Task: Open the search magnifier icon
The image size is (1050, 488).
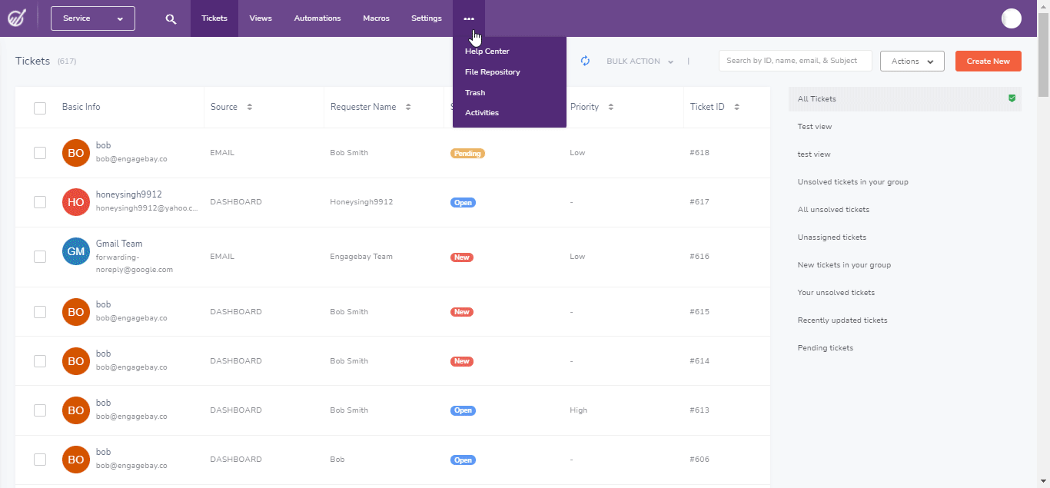Action: [x=171, y=18]
